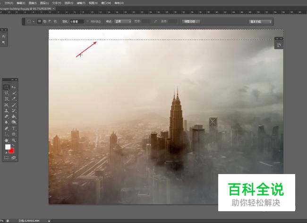
Task: Select the Magic Wand tool
Action: 14,93
